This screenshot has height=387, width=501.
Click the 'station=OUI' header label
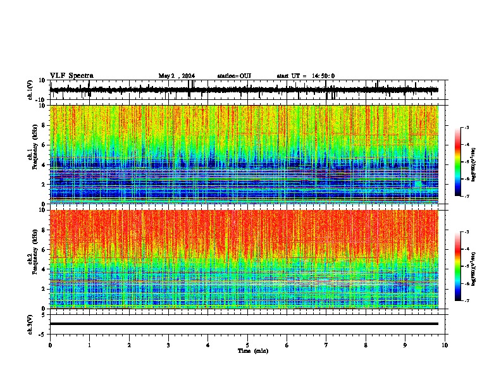[x=234, y=76]
